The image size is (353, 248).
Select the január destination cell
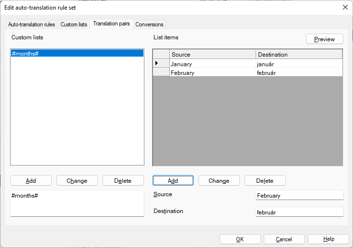click(x=299, y=64)
